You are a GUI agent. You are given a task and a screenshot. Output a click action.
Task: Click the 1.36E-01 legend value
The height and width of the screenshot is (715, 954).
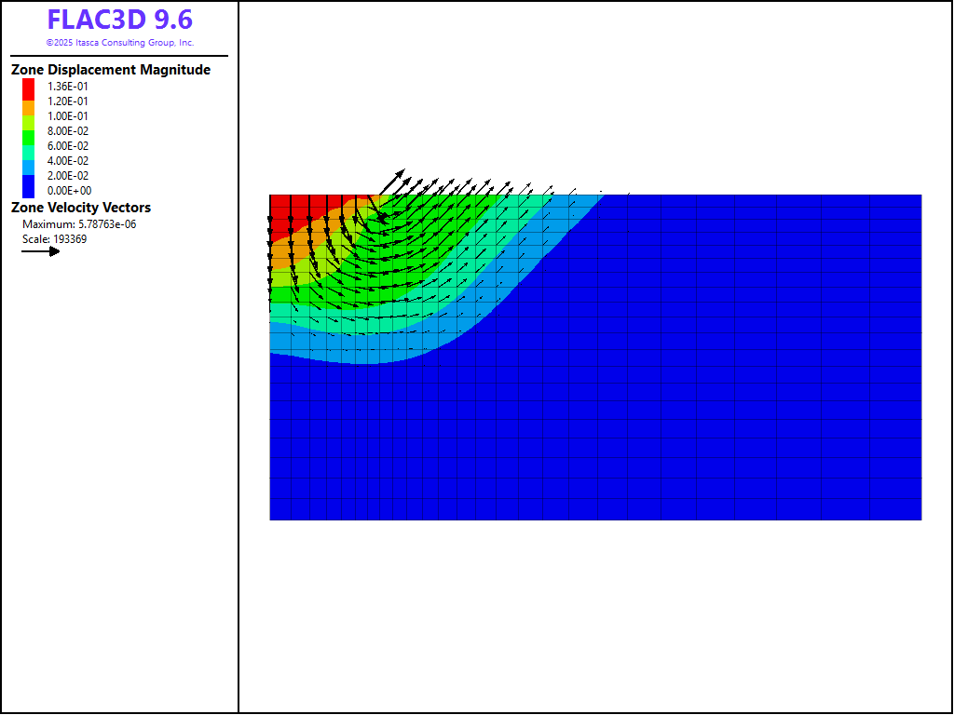click(68, 87)
